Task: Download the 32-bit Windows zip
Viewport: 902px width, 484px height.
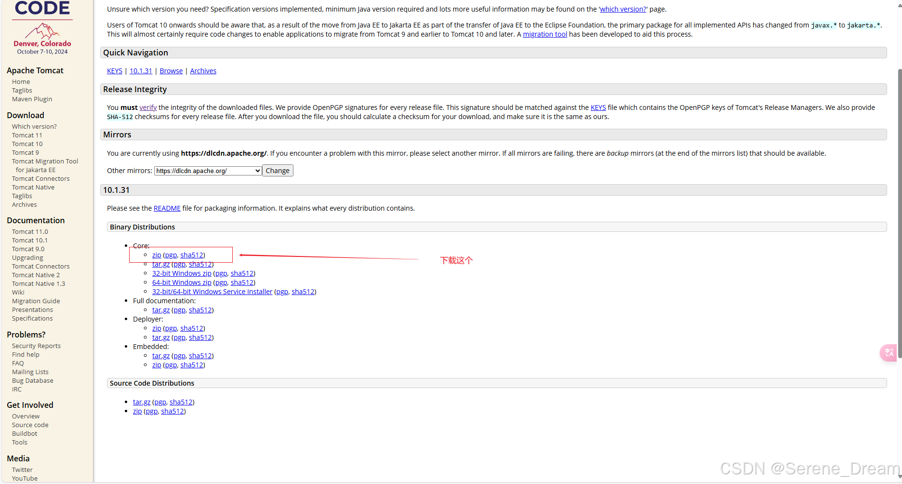Action: pos(182,273)
